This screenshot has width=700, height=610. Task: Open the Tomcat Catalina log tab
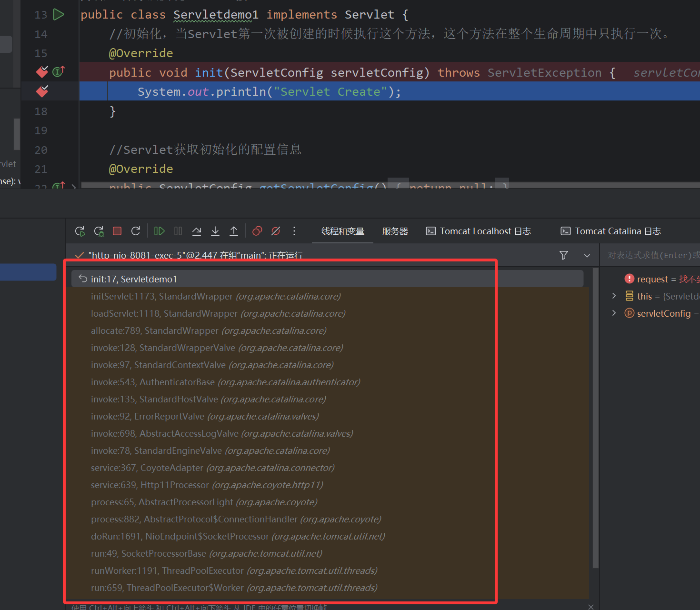611,231
